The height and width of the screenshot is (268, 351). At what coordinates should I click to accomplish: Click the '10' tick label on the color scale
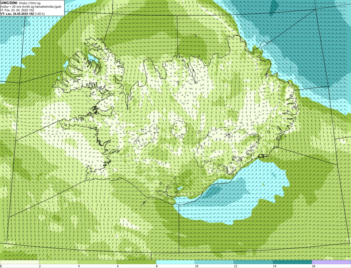[x=197, y=266]
